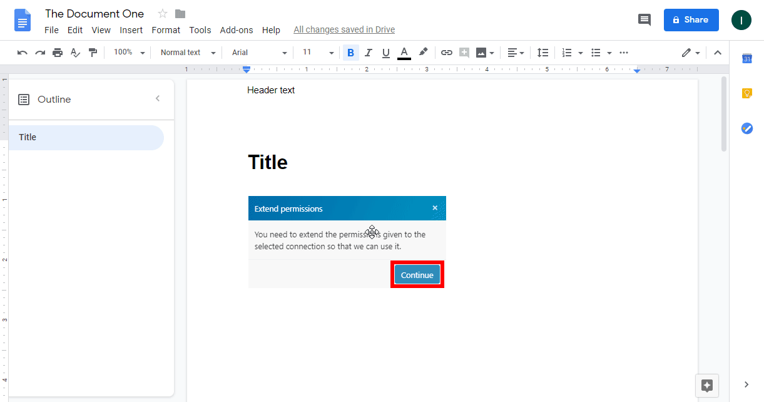This screenshot has height=402, width=764.
Task: Click the Outline list icon
Action: click(x=24, y=99)
